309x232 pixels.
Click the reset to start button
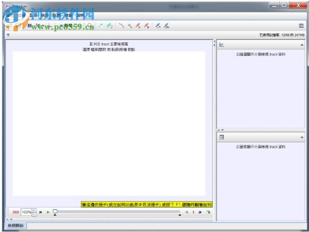coord(40,212)
